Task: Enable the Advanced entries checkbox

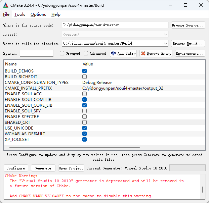Action: 86,53
